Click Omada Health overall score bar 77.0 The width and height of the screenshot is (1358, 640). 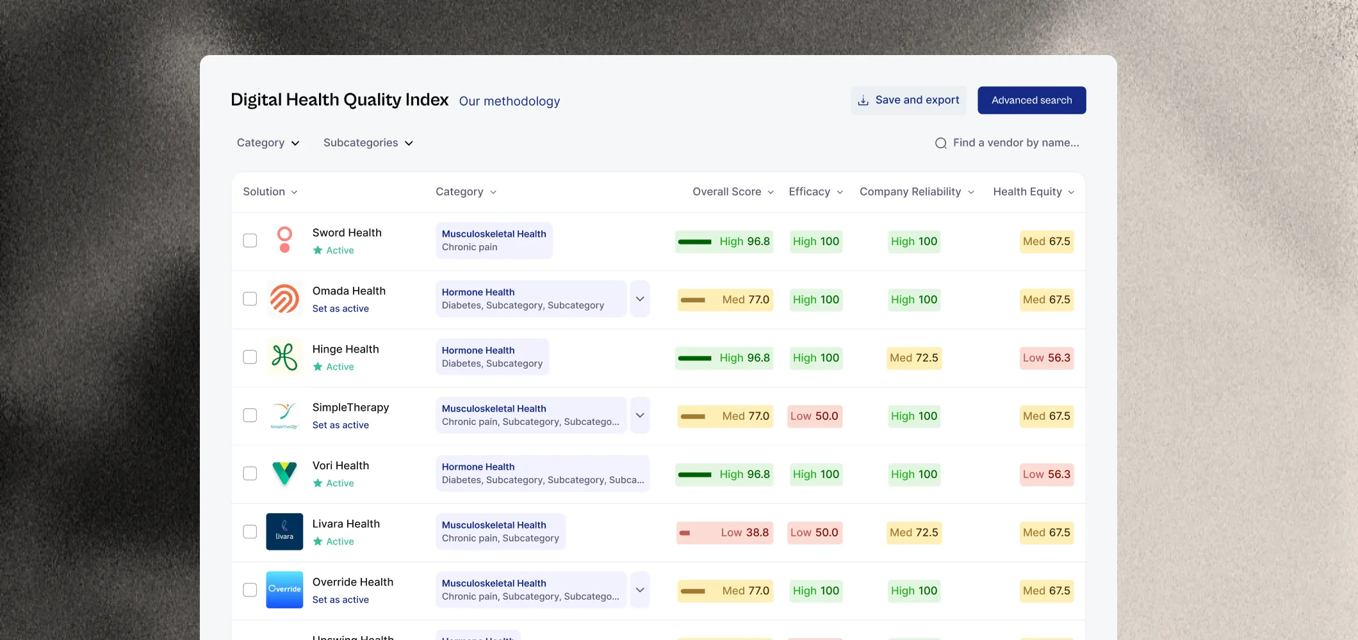[x=725, y=300]
